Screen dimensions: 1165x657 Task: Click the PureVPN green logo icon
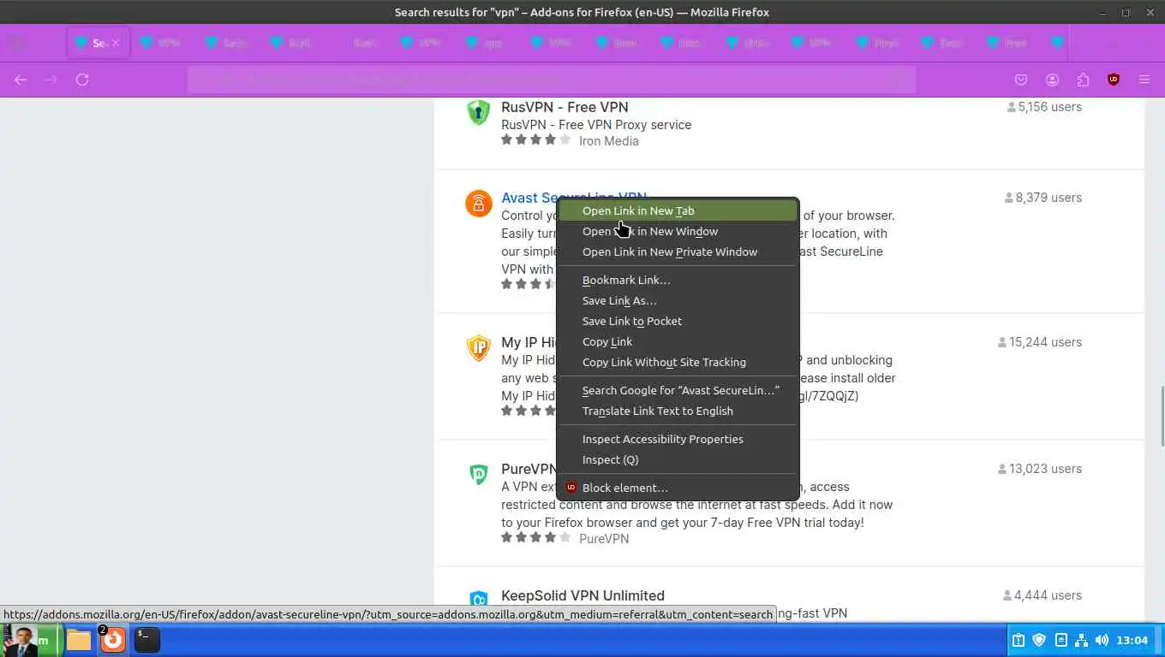(479, 475)
